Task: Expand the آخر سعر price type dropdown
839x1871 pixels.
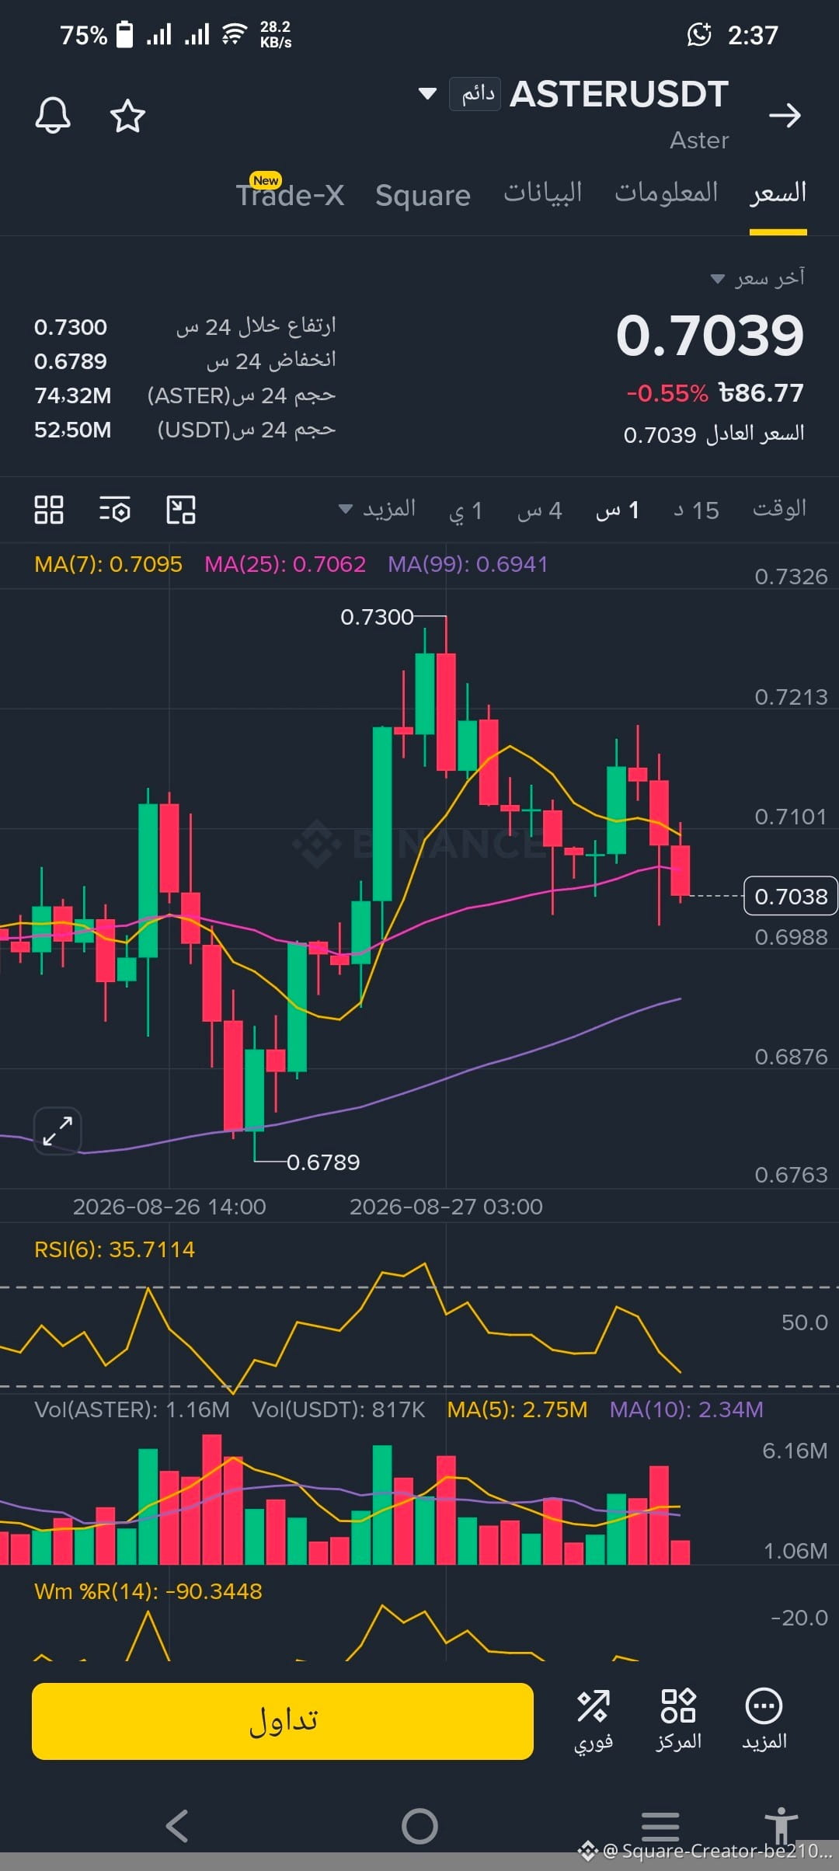Action: [758, 278]
